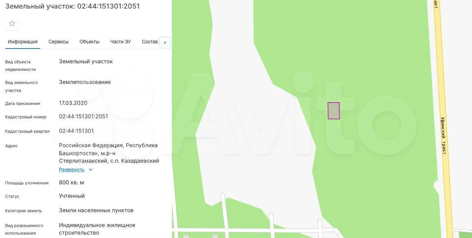Image resolution: width=472 pixels, height=238 pixels.
Task: Click the Уфимский тракт road label
Action: tap(443, 135)
